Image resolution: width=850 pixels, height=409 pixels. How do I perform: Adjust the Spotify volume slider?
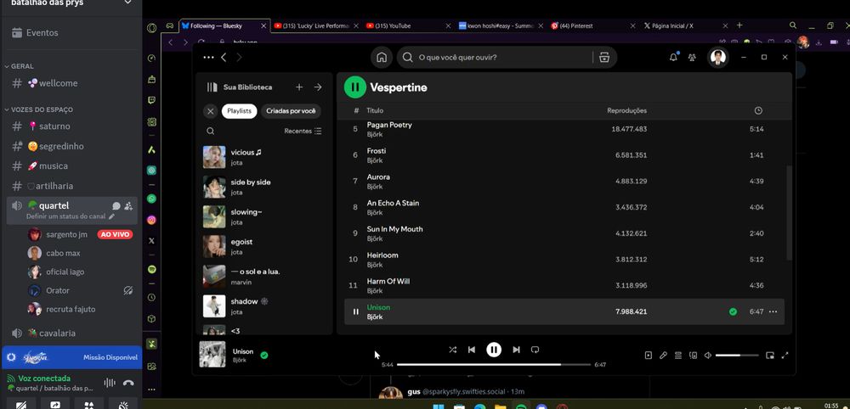click(737, 356)
